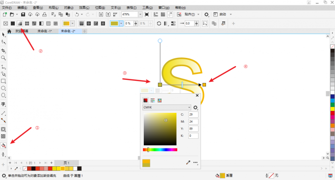Click the node transparency 0 % field

(129, 24)
